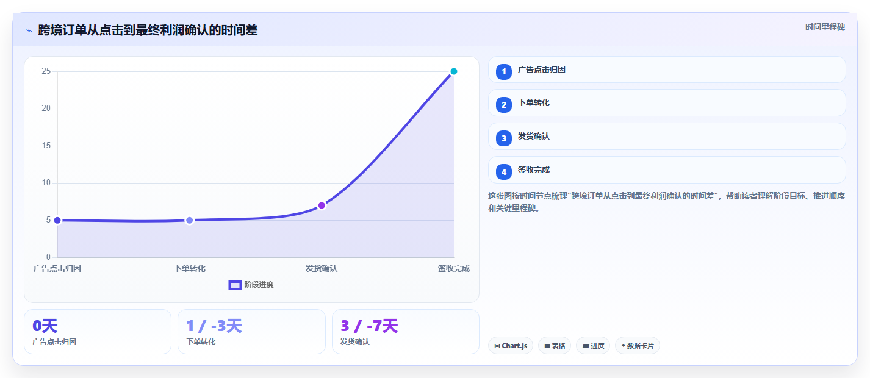Select step 2 下单转化 in the list
The height and width of the screenshot is (378, 870).
(x=667, y=103)
